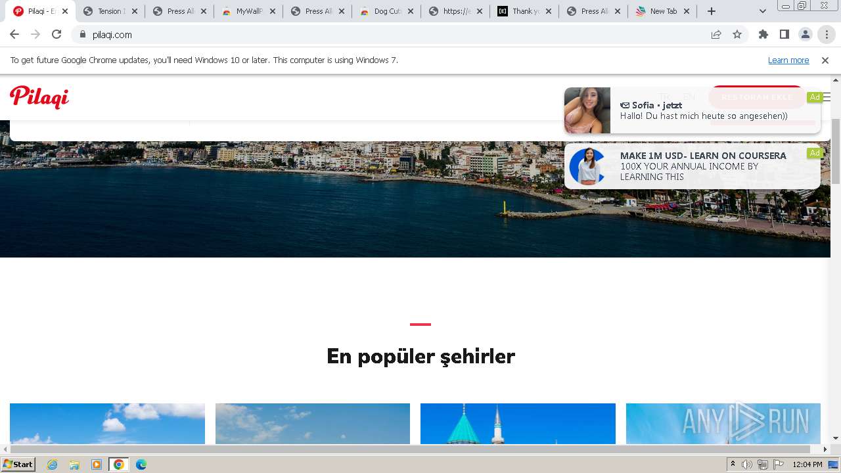Image resolution: width=841 pixels, height=473 pixels.
Task: Open a new tab with plus button
Action: click(711, 11)
